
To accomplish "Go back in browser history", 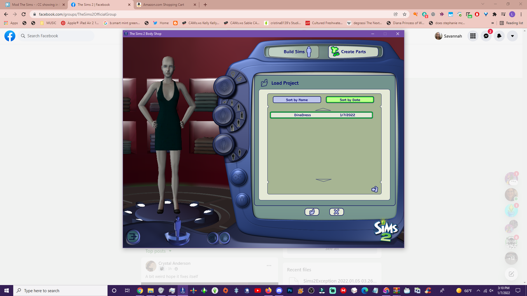I will tap(6, 14).
